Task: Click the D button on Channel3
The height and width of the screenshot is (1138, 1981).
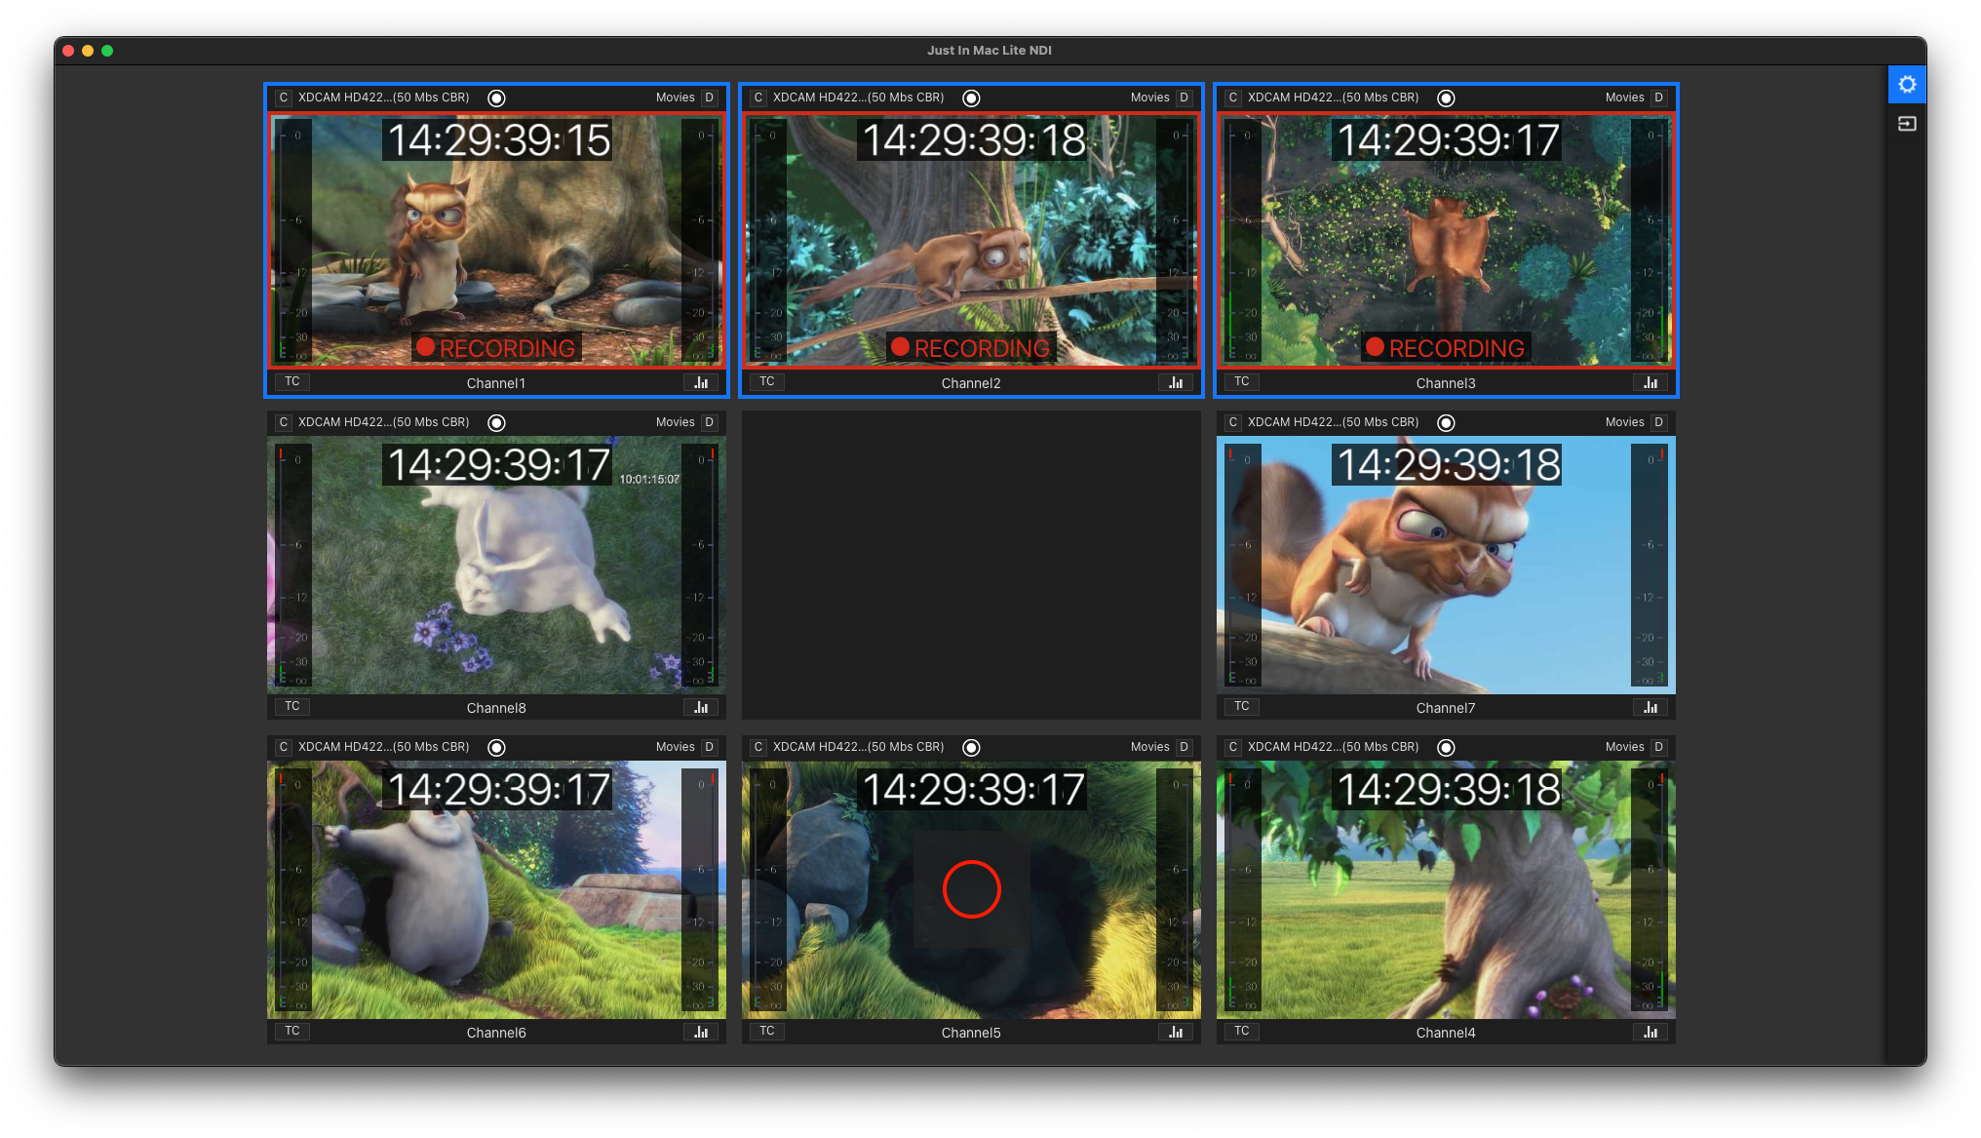Action: [x=1659, y=98]
